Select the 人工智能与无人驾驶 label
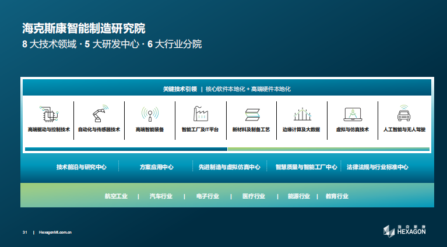Screen dimensions: 447x247 tap(404, 130)
